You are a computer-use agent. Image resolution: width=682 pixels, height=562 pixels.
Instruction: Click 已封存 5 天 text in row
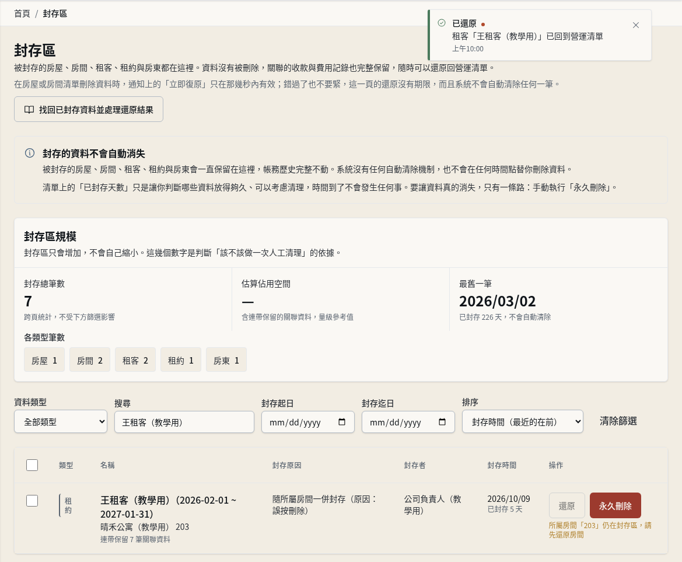click(505, 509)
